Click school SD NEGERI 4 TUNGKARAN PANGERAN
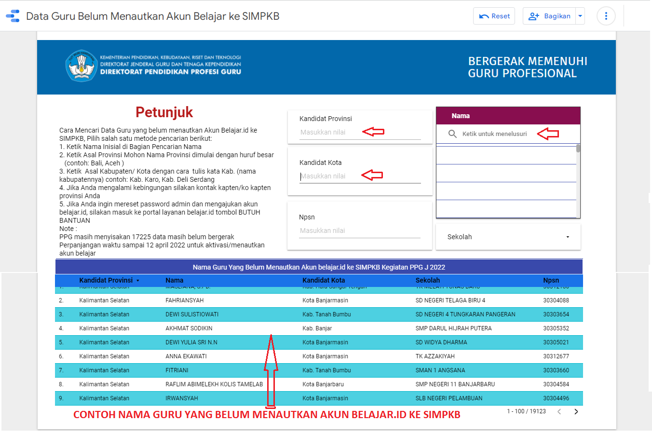Screen dimensions: 652x435 [x=465, y=314]
